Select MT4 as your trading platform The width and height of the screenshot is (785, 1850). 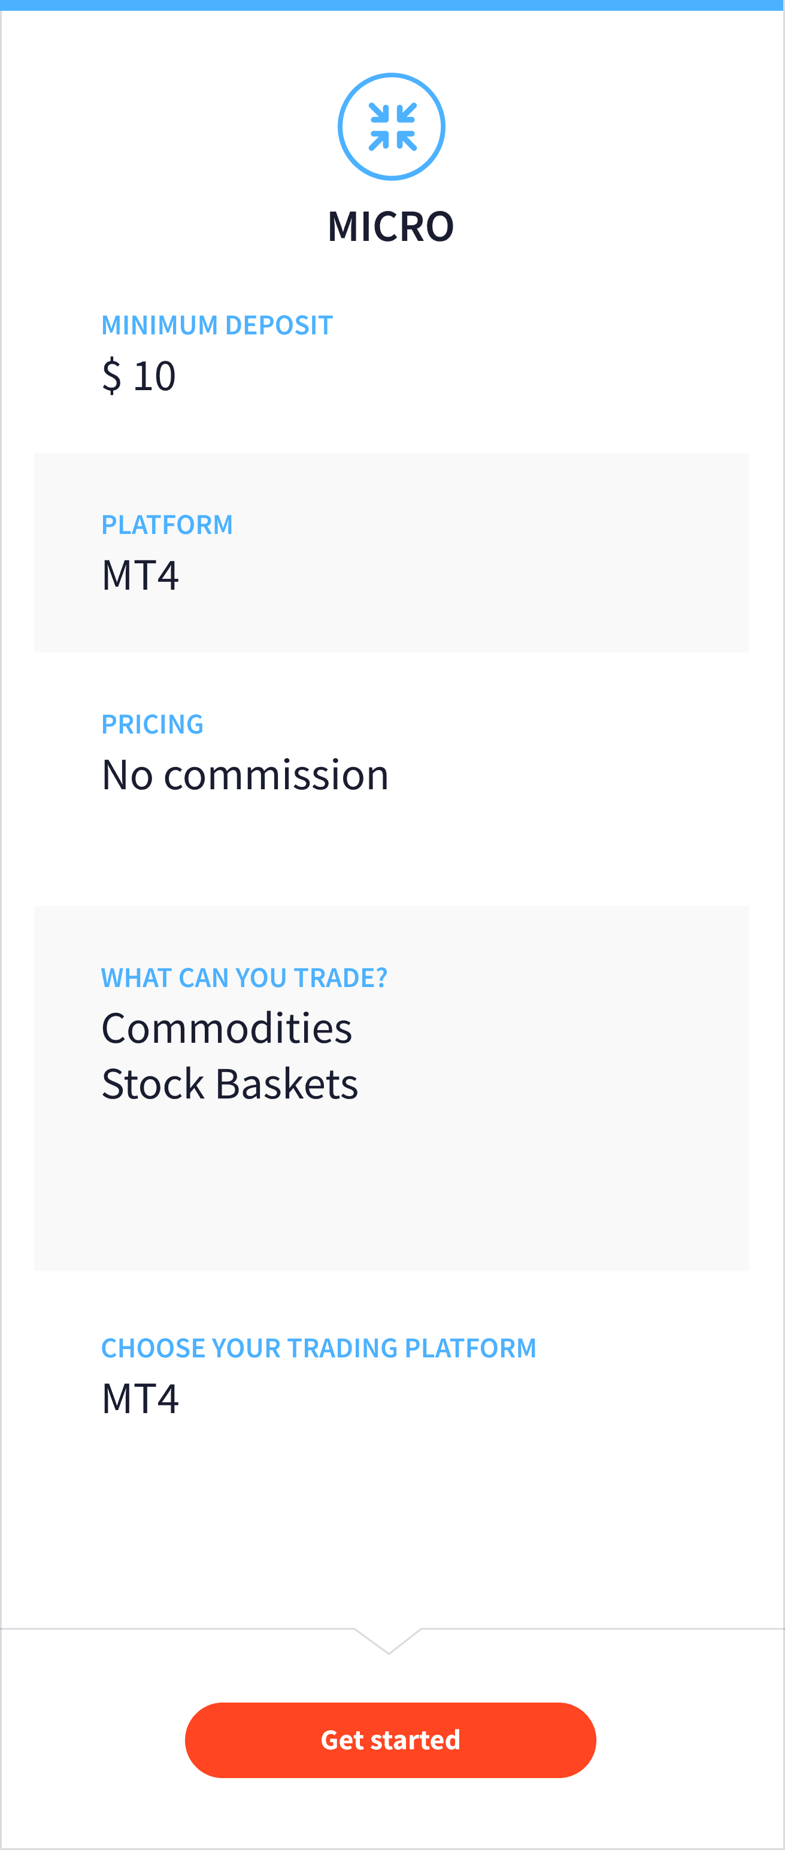(x=141, y=1398)
